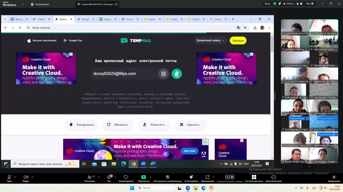This screenshot has width=343, height=192.
Task: Bookmark page with the star icon
Action: click(x=245, y=28)
